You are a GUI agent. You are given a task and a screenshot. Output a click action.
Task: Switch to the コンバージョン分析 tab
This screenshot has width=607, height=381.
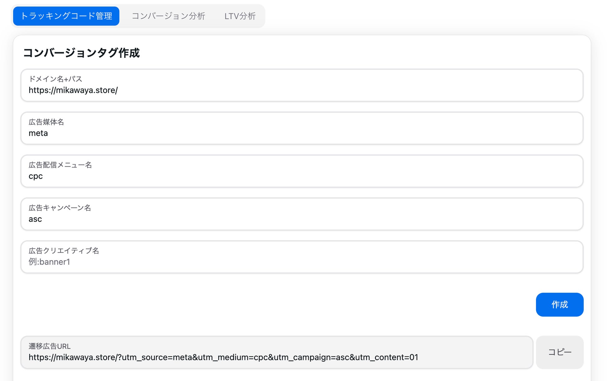click(168, 16)
